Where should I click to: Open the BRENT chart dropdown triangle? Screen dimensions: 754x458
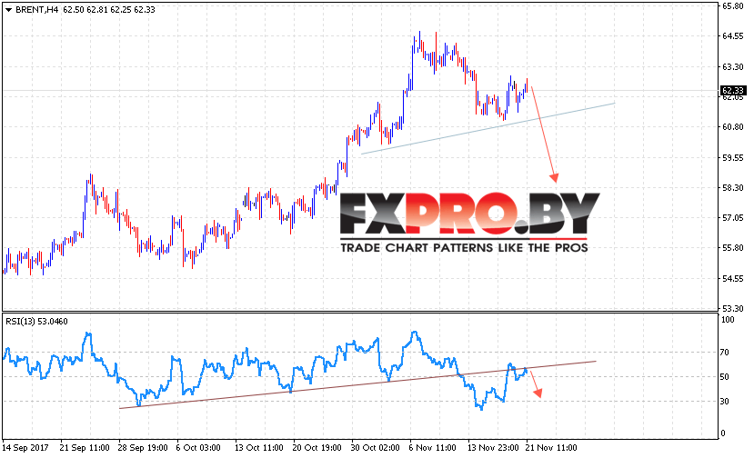point(8,10)
